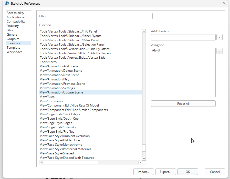Viewport: 230px width, 179px height.
Task: Select Tools/Vertex Tools²/Sidebar.../Info Panel
Action: tap(91, 31)
